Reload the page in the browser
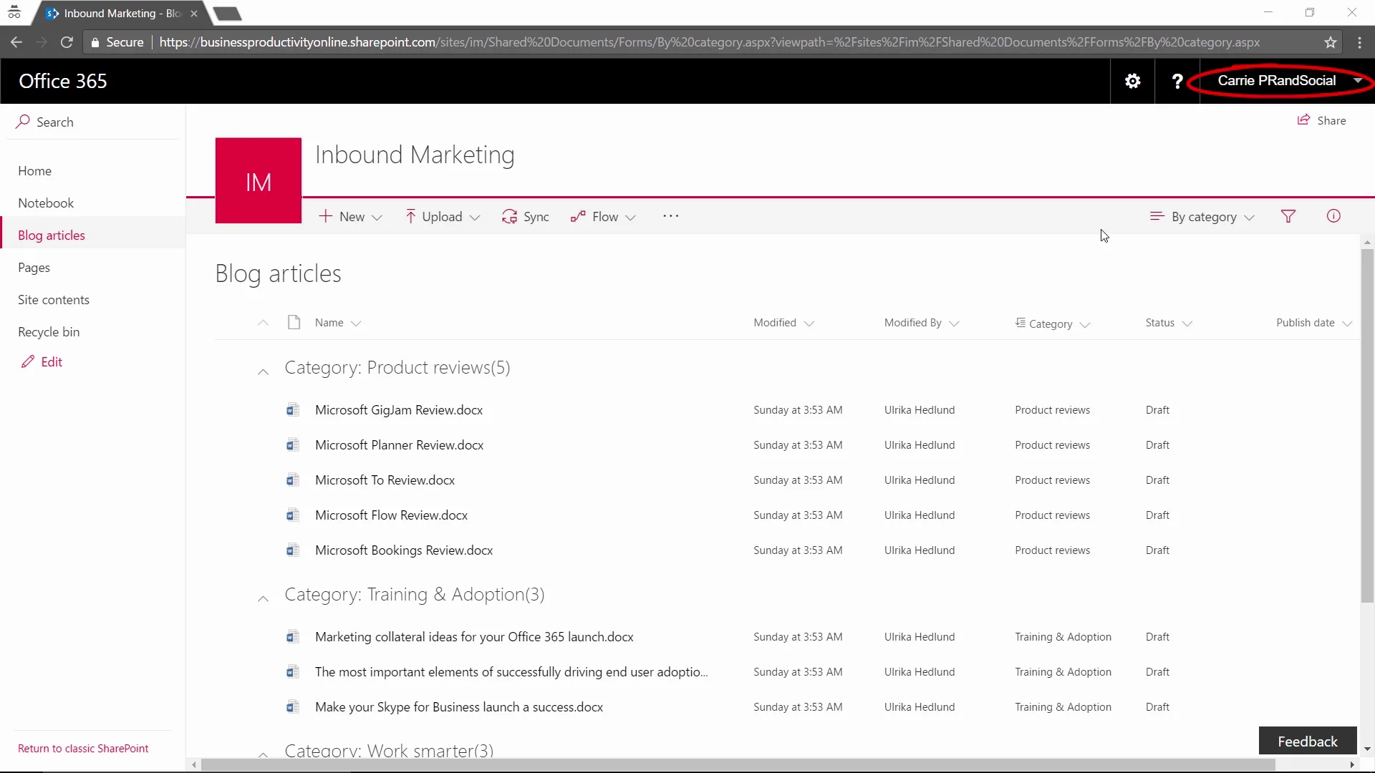This screenshot has height=773, width=1375. click(67, 42)
